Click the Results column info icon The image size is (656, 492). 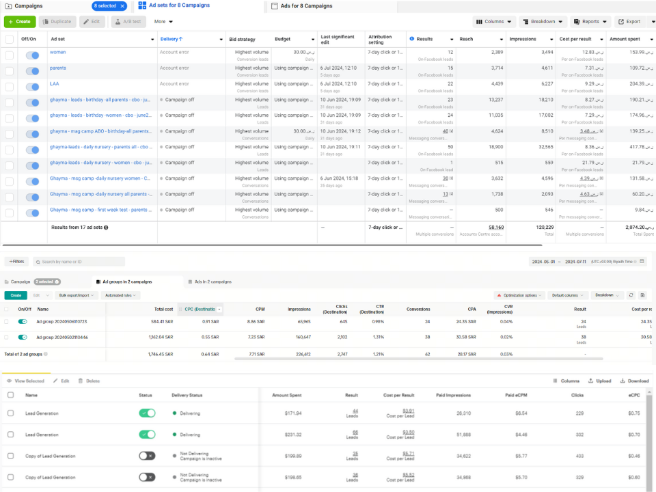point(412,39)
